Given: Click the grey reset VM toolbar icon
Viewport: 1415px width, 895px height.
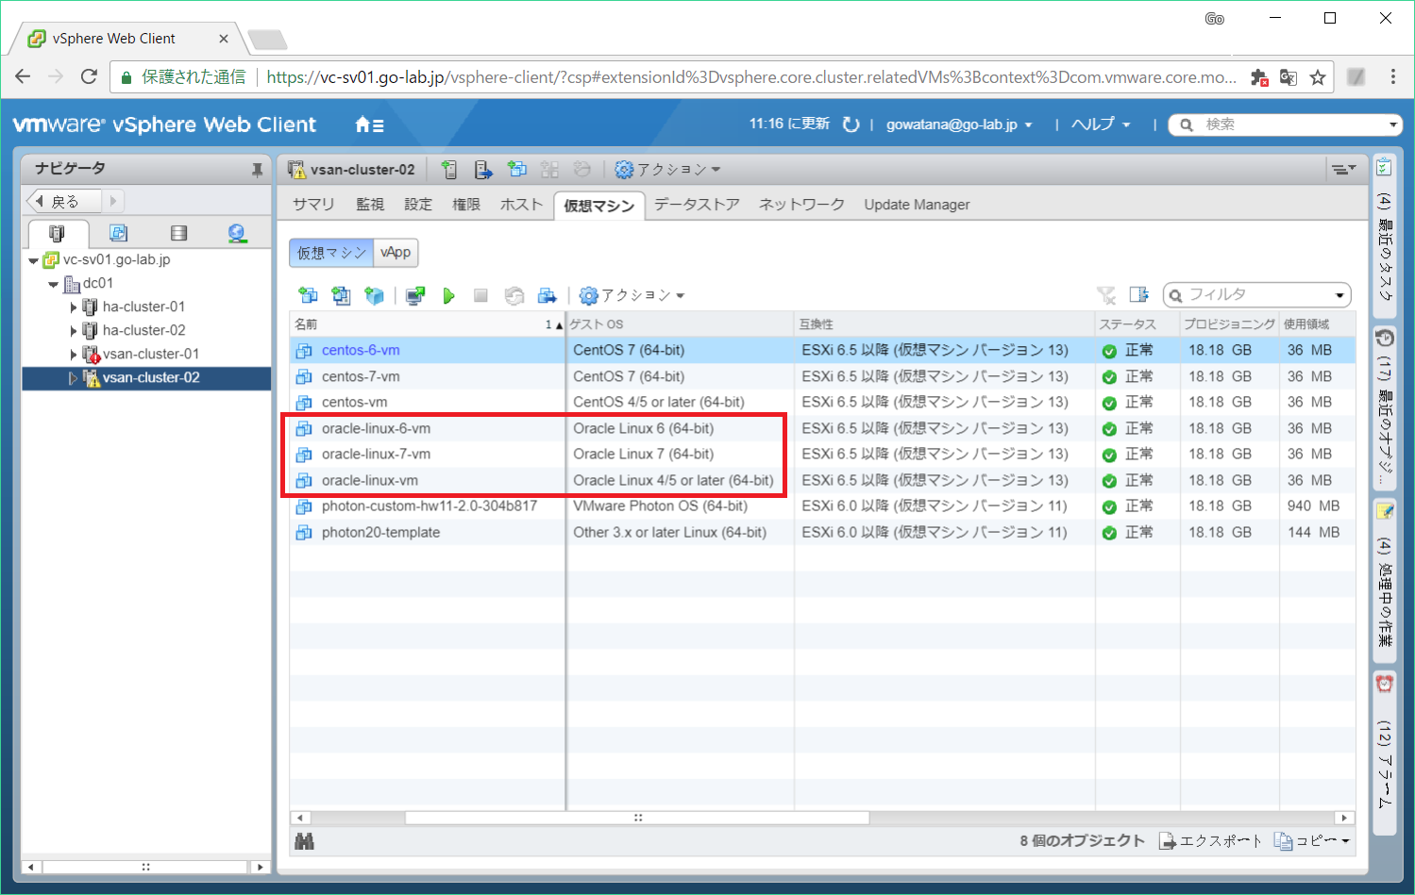Looking at the screenshot, I should point(514,296).
